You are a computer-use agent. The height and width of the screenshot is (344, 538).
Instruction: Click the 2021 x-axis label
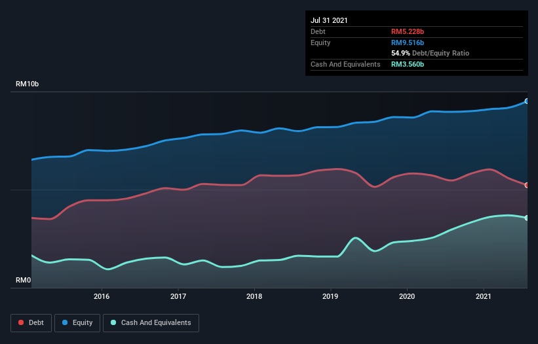(x=484, y=296)
